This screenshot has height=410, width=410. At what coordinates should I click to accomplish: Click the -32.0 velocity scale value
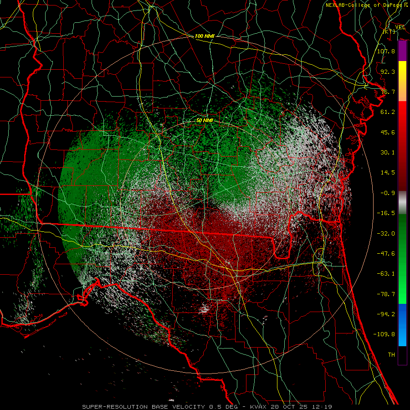click(x=386, y=234)
